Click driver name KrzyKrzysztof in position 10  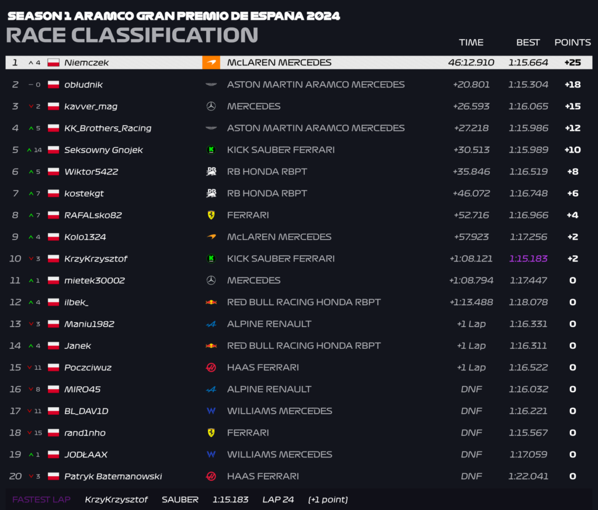tap(96, 259)
